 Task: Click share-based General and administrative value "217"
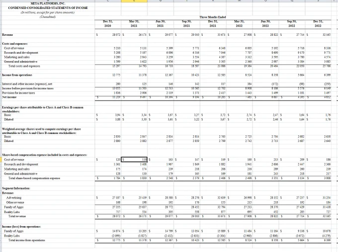pos(328,174)
